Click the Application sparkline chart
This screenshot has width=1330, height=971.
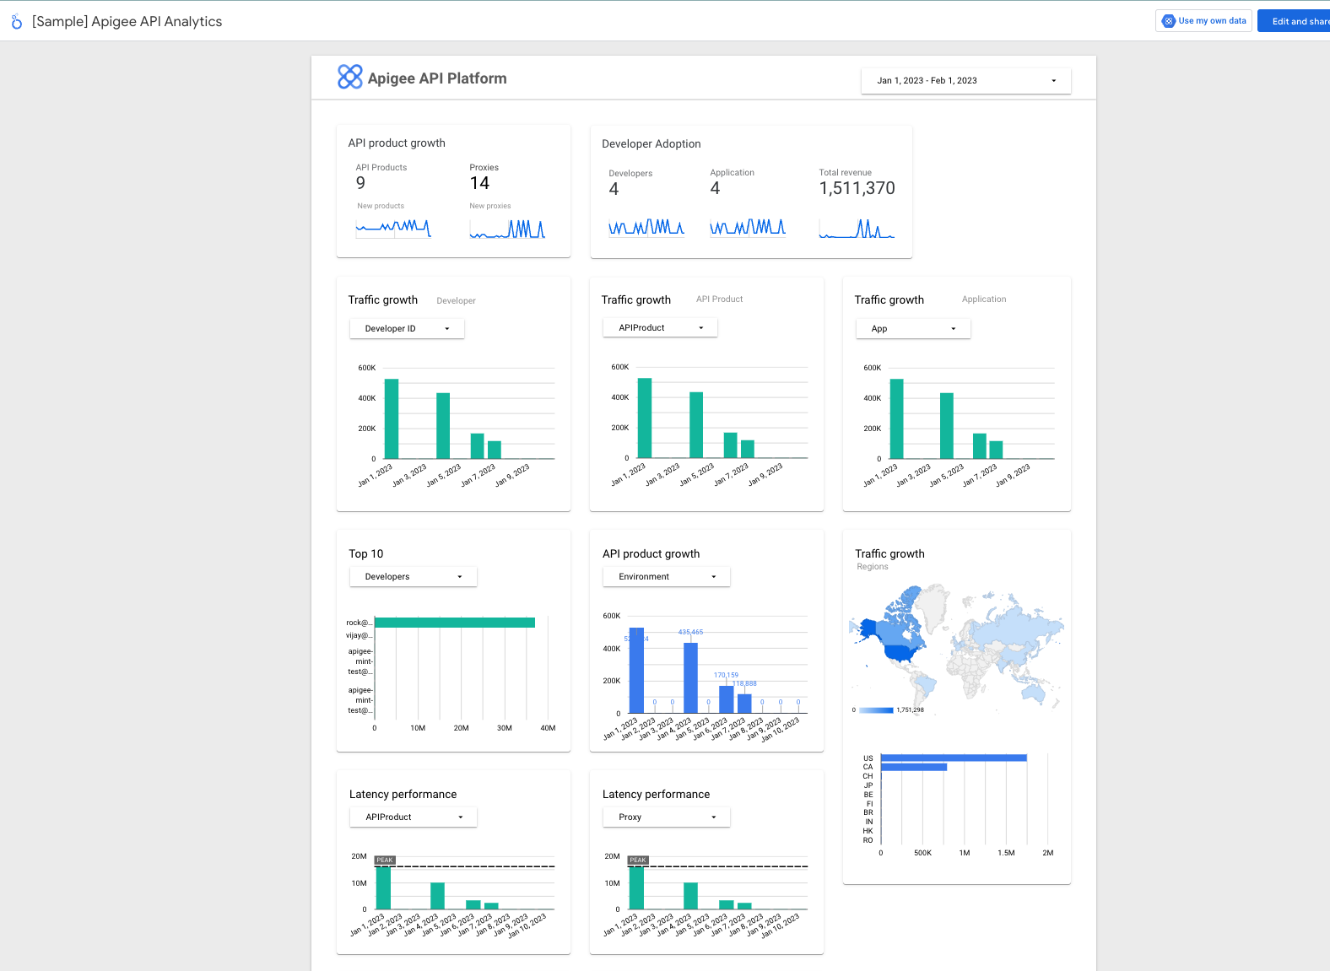[748, 227]
